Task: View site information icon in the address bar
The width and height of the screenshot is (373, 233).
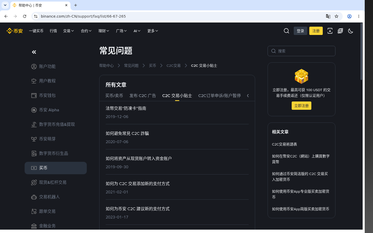Action: [36, 16]
